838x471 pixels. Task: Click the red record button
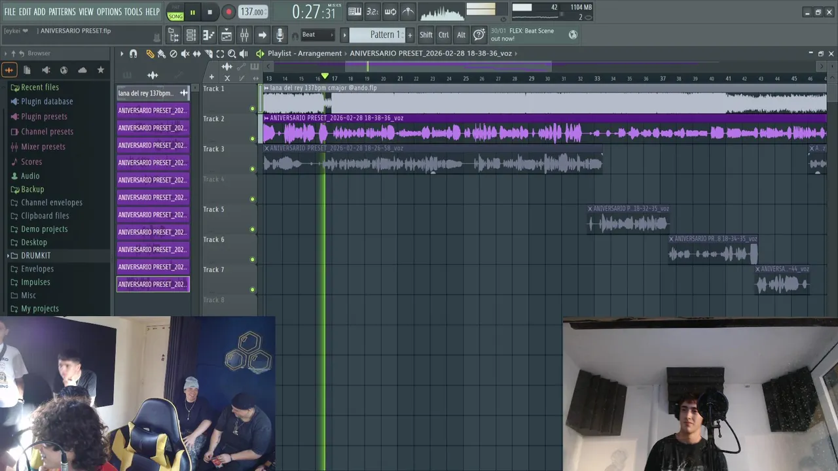click(x=228, y=12)
